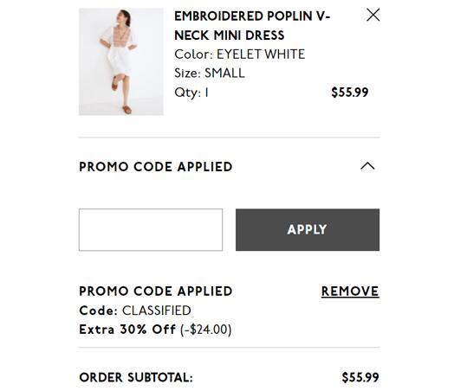Click the (-$24.00) discount amount

click(206, 330)
